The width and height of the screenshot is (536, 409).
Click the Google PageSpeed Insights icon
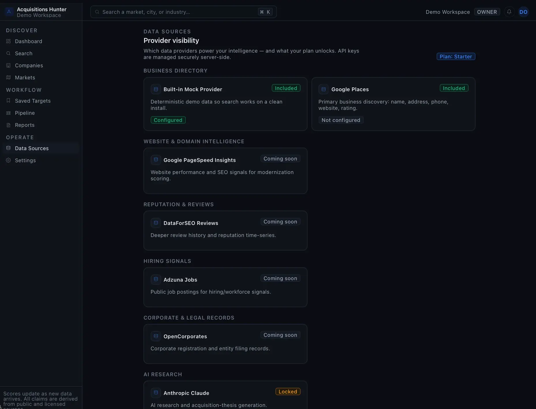pyautogui.click(x=156, y=160)
